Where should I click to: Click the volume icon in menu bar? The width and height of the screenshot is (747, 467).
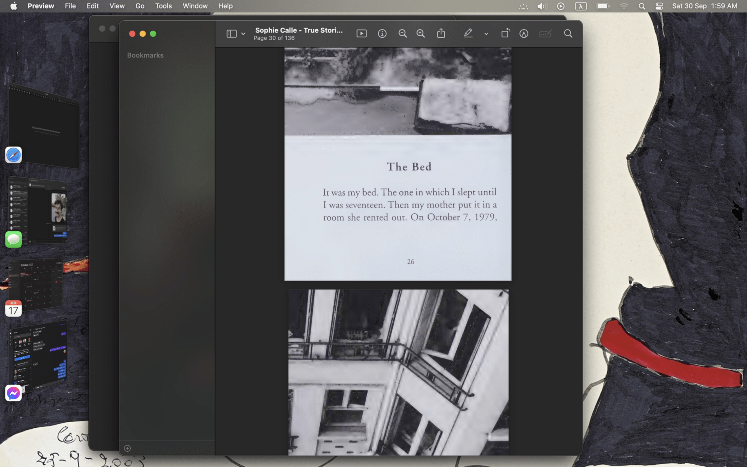(x=542, y=6)
